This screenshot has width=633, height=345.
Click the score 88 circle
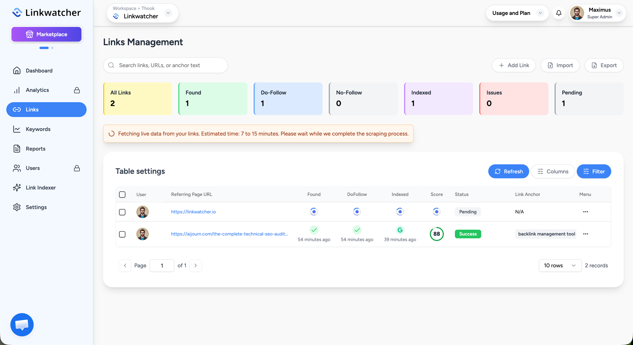click(437, 234)
